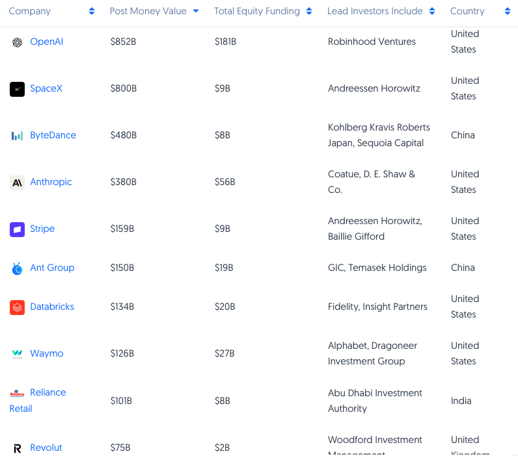This screenshot has height=456, width=518.
Task: Open the Databricks company link
Action: pos(52,307)
